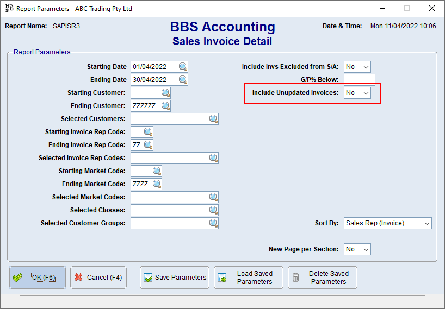The width and height of the screenshot is (445, 309).
Task: Open the Selected Invoice Rep Codes search icon
Action: tap(213, 158)
